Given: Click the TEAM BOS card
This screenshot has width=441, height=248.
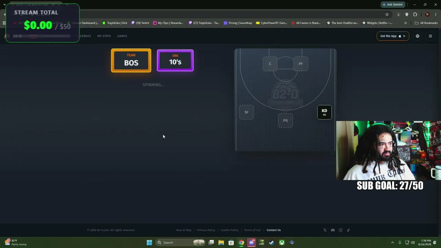Looking at the screenshot, I should (131, 61).
